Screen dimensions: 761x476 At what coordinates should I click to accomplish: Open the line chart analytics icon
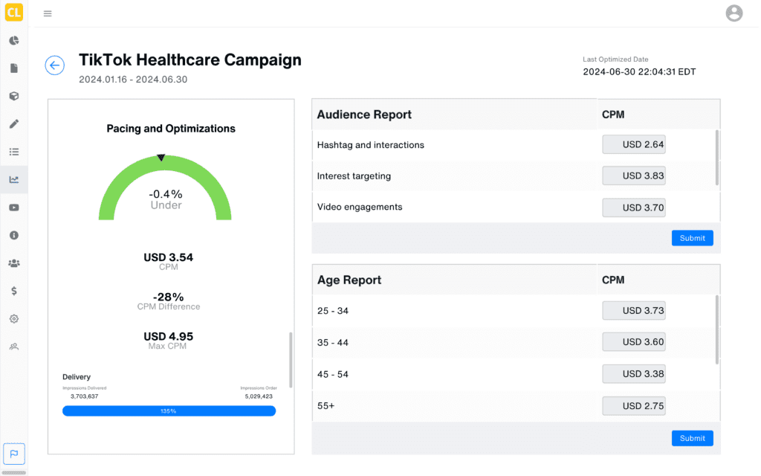point(14,180)
